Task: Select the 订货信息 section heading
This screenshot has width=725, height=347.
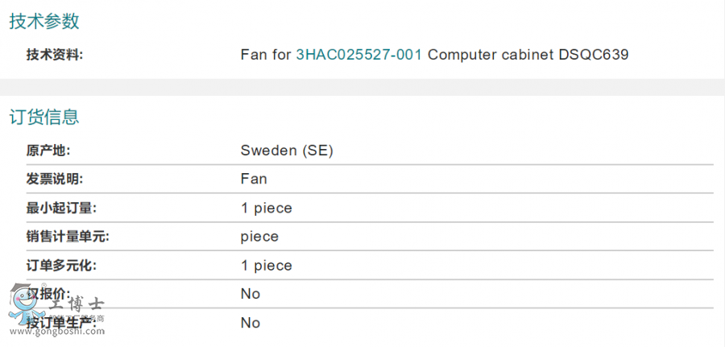Action: coord(44,118)
